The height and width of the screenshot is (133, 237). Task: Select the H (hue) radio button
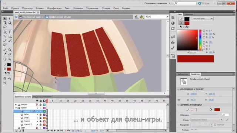(204, 31)
